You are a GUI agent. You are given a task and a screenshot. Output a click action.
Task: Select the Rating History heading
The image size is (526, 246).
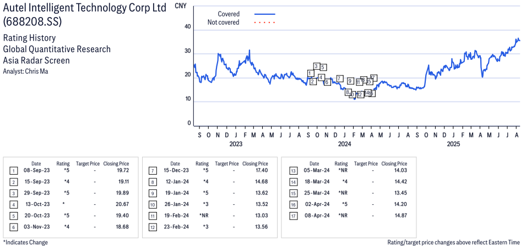(x=29, y=38)
